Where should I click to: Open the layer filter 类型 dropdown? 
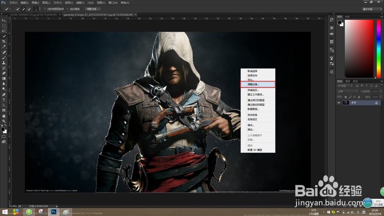345,86
